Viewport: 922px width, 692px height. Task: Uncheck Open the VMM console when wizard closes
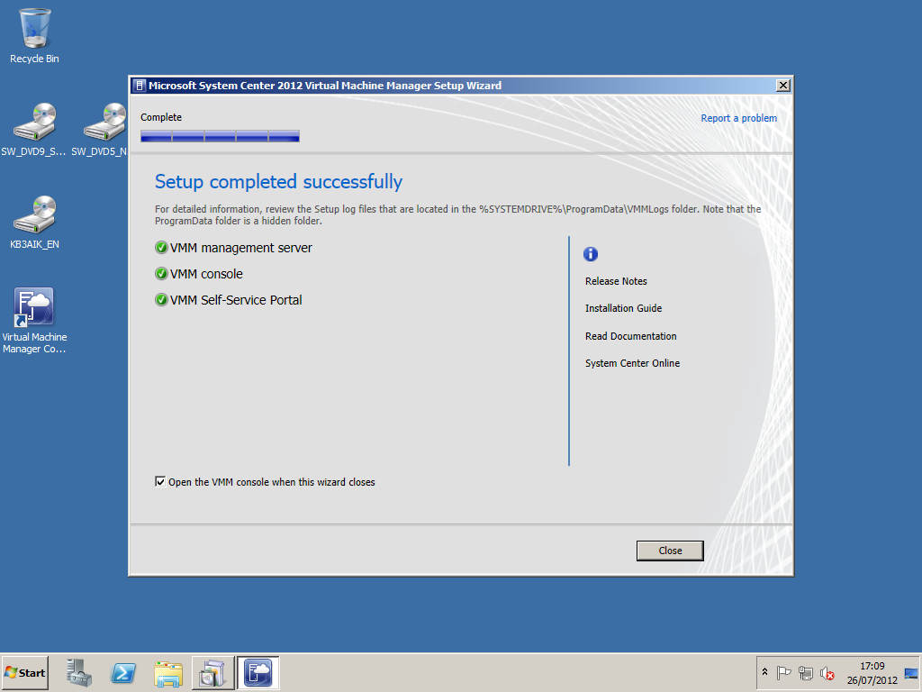[x=160, y=481]
